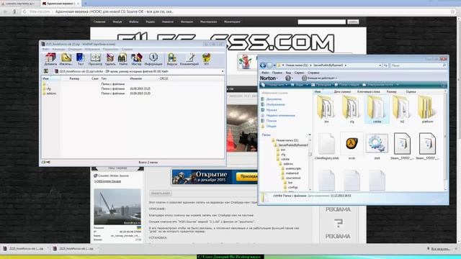This screenshot has height=259, width=461.
Task: Collapse the Папки folders pane chevron
Action: pos(310,135)
